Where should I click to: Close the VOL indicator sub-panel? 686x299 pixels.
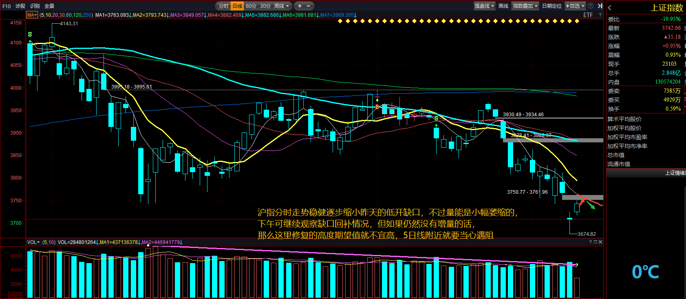[x=600, y=242]
